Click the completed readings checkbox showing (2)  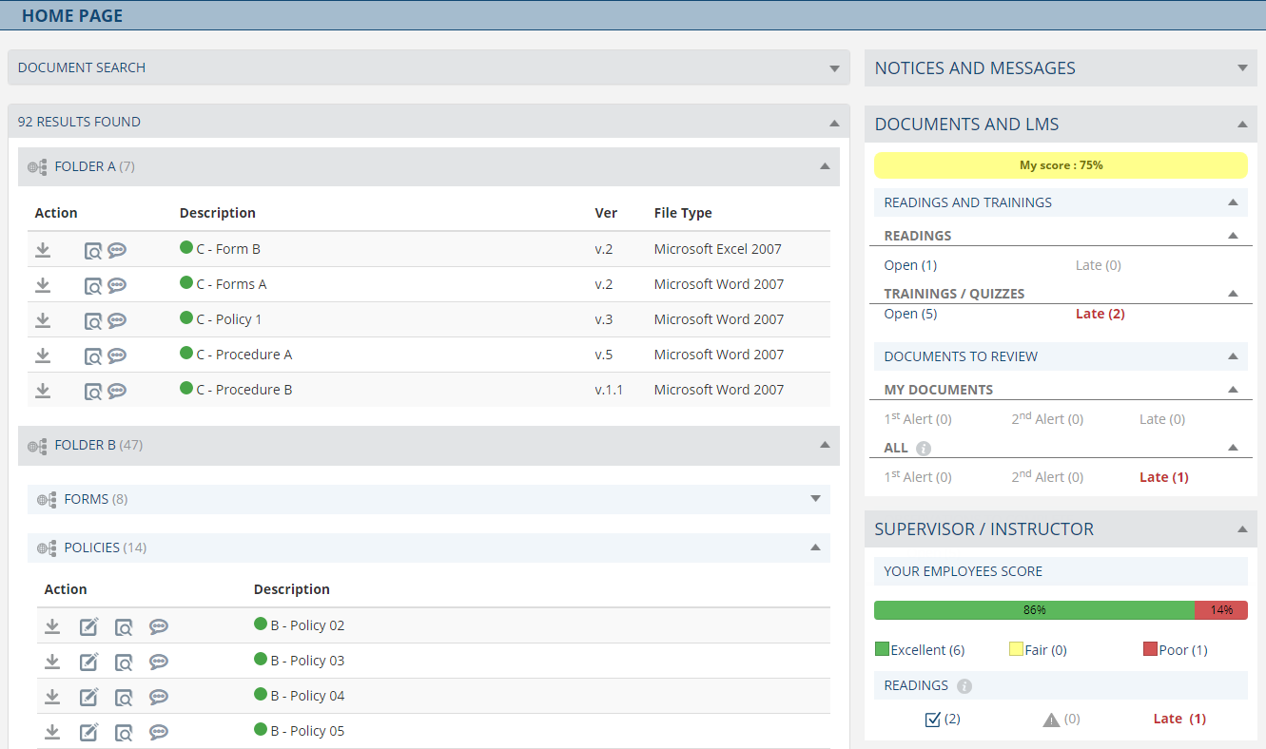click(x=933, y=719)
